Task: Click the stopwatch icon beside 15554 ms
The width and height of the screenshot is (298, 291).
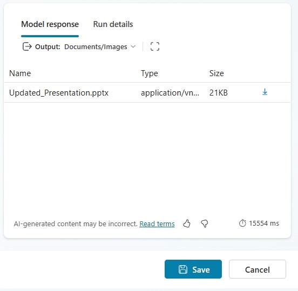Action: pyautogui.click(x=242, y=223)
